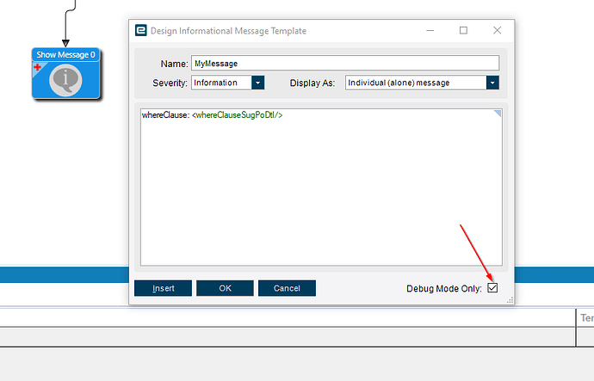Open the Severity dropdown

(258, 83)
